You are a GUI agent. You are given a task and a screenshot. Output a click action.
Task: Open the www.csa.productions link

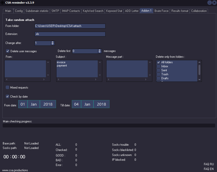(15, 170)
